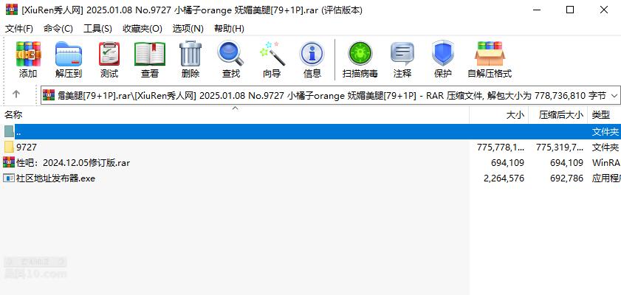Open Find (查找) magnifier tool
Screen dimensions: 621x295
[231, 54]
